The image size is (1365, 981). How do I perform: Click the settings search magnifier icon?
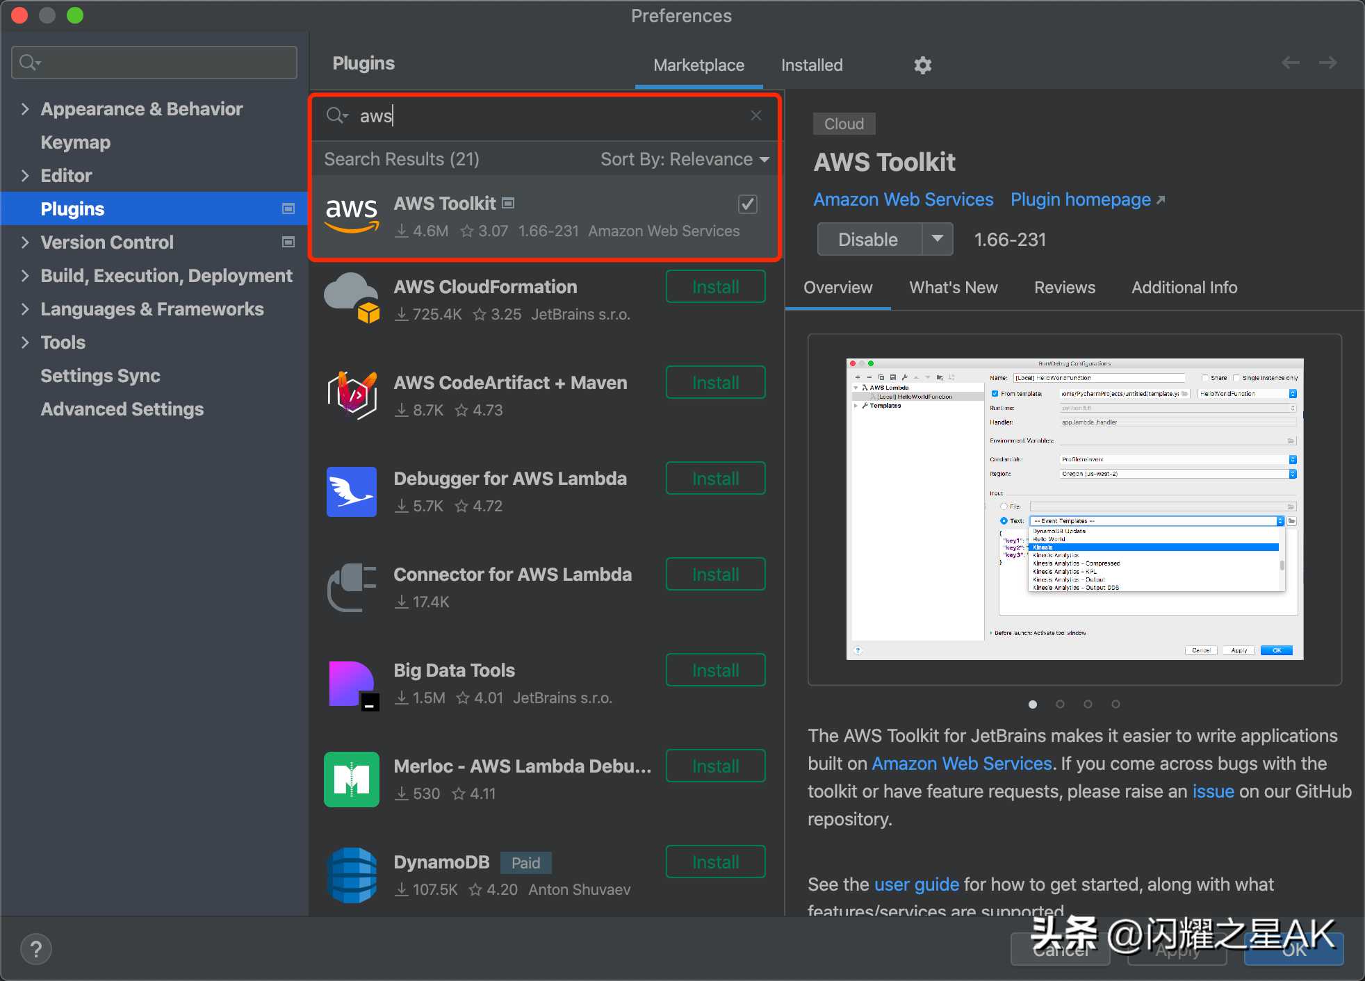tap(29, 63)
